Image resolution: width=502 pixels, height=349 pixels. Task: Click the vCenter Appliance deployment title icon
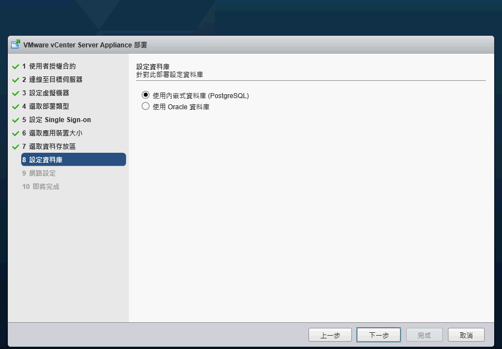pos(16,44)
